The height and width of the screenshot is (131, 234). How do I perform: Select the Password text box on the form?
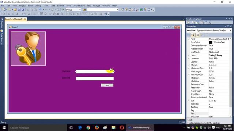click(x=95, y=79)
